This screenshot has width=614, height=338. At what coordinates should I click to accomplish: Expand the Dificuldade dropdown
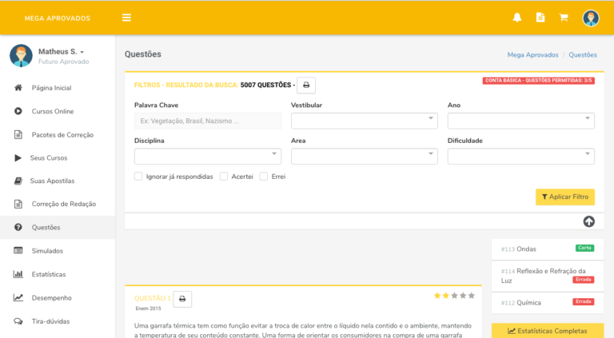click(520, 156)
